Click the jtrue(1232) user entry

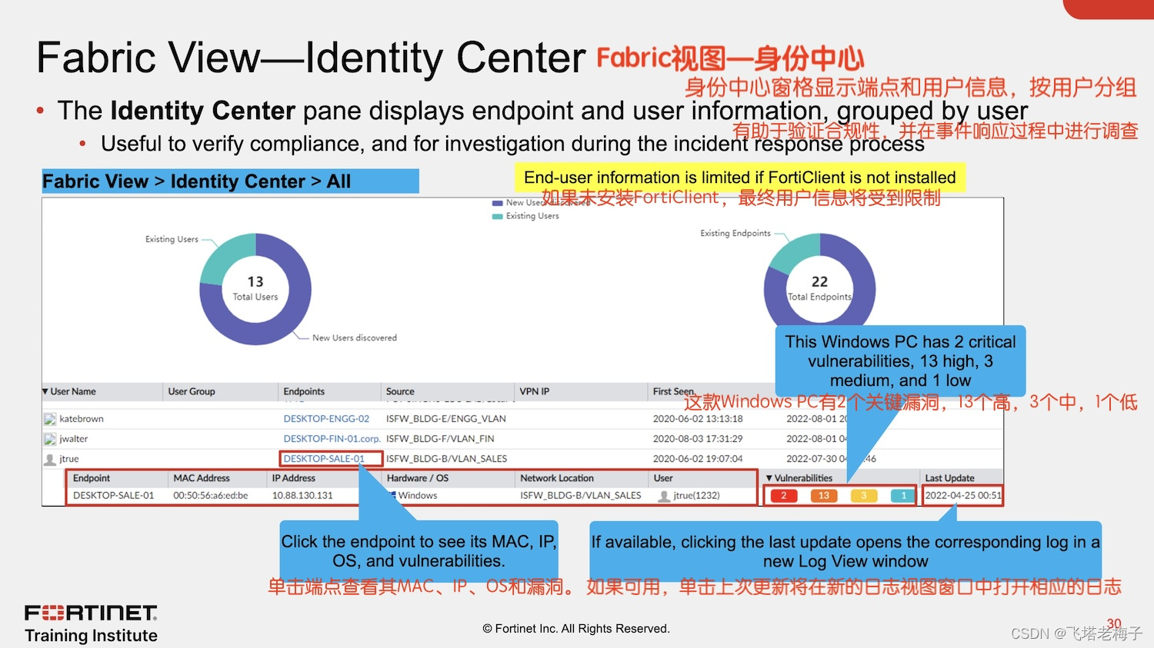tap(696, 496)
